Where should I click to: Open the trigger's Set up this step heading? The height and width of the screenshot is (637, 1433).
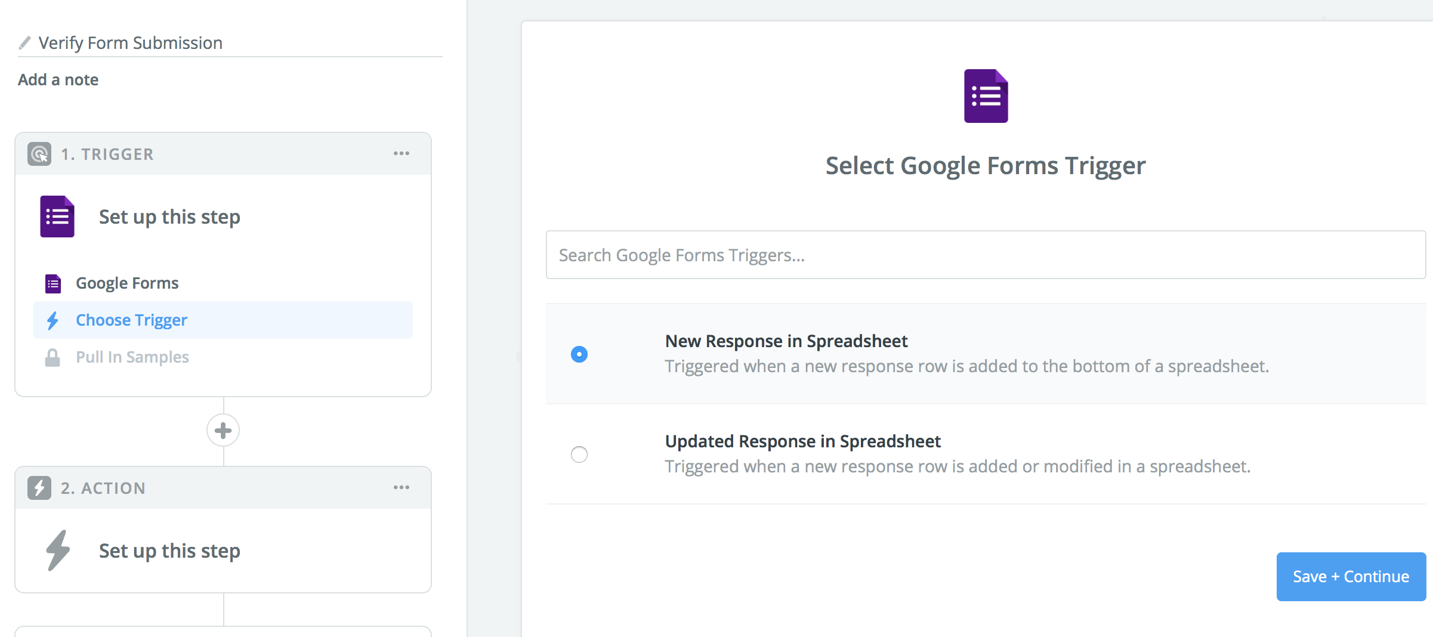(169, 217)
